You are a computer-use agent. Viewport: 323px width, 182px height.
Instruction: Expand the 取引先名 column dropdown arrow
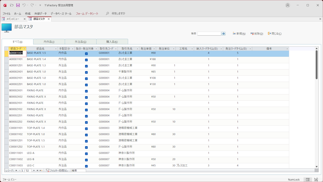pyautogui.click(x=137, y=49)
